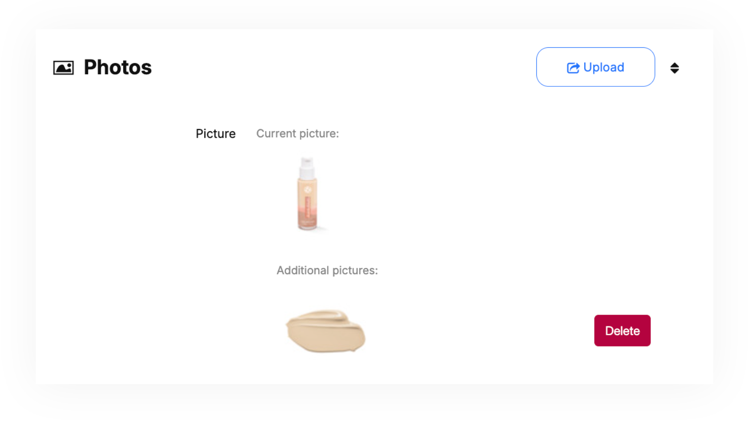This screenshot has height=424, width=756.
Task: Select the beige cream smear image
Action: click(326, 331)
